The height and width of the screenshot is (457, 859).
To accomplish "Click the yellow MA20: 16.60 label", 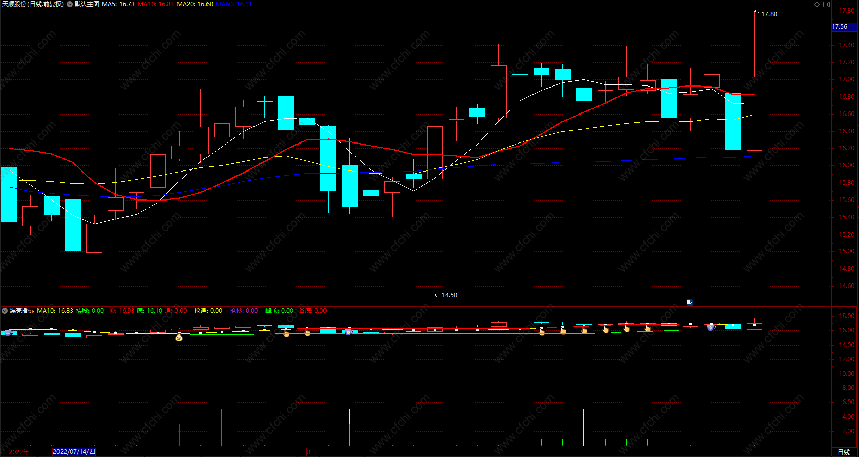I will pos(195,4).
